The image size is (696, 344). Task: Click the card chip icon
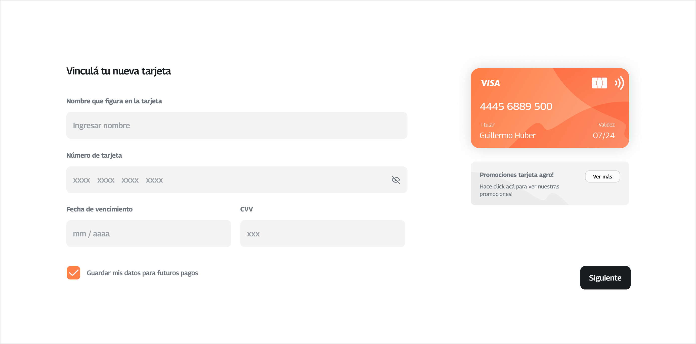click(x=599, y=83)
